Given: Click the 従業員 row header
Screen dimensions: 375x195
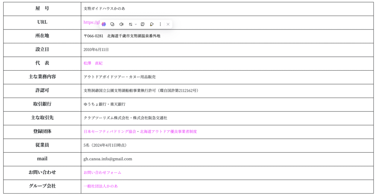Looking at the screenshot, I should pos(42,145).
